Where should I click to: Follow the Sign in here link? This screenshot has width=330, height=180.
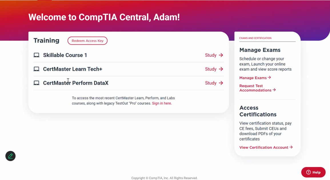point(161,103)
